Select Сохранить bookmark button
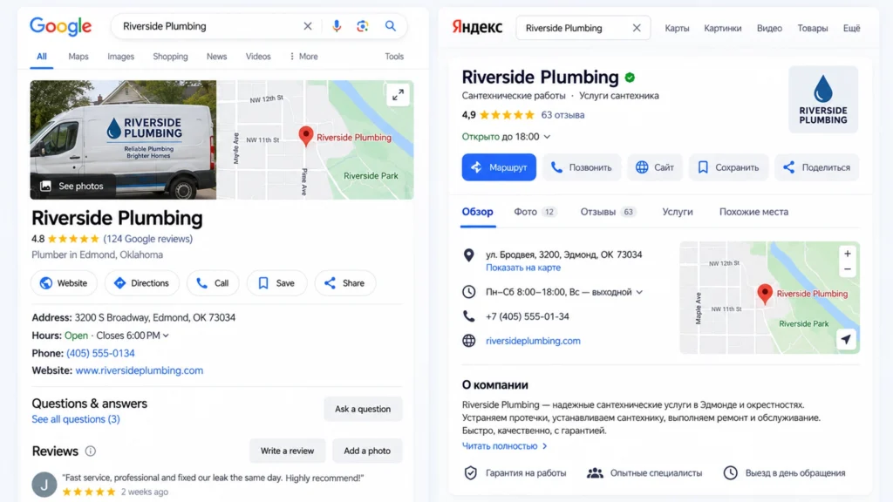Screen dimensions: 893x502 click(728, 167)
